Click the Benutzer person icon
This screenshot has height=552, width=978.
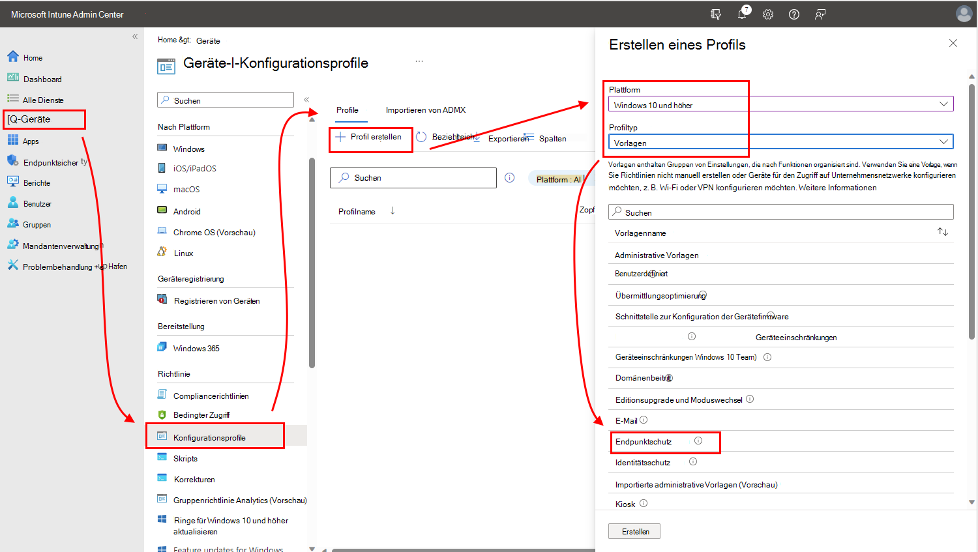point(13,203)
